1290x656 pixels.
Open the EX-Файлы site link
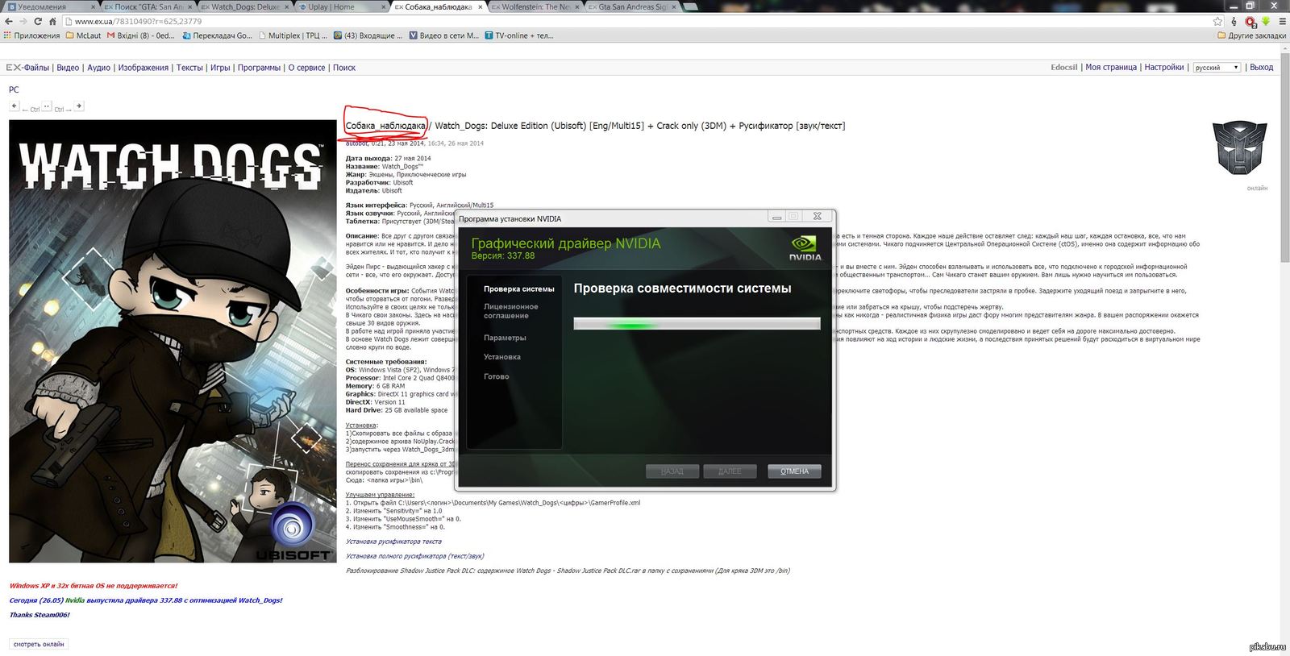(x=27, y=68)
